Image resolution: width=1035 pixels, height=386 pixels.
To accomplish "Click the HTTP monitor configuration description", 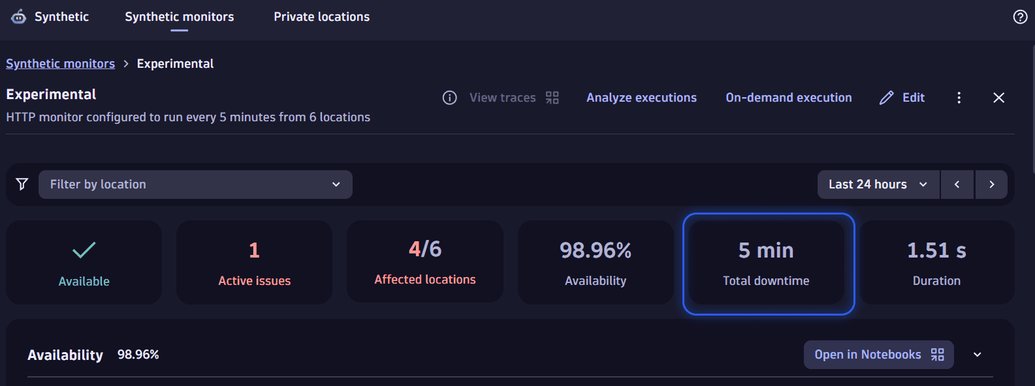I will tap(188, 117).
